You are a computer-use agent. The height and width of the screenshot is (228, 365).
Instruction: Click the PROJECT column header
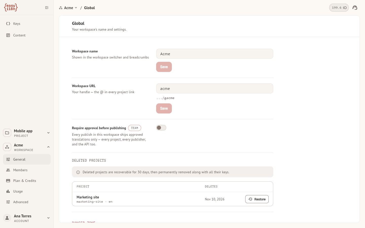pyautogui.click(x=83, y=186)
